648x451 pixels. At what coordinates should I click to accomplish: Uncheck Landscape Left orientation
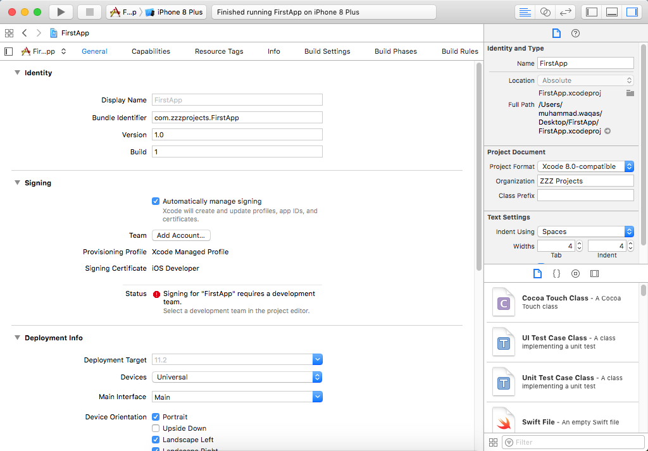156,440
